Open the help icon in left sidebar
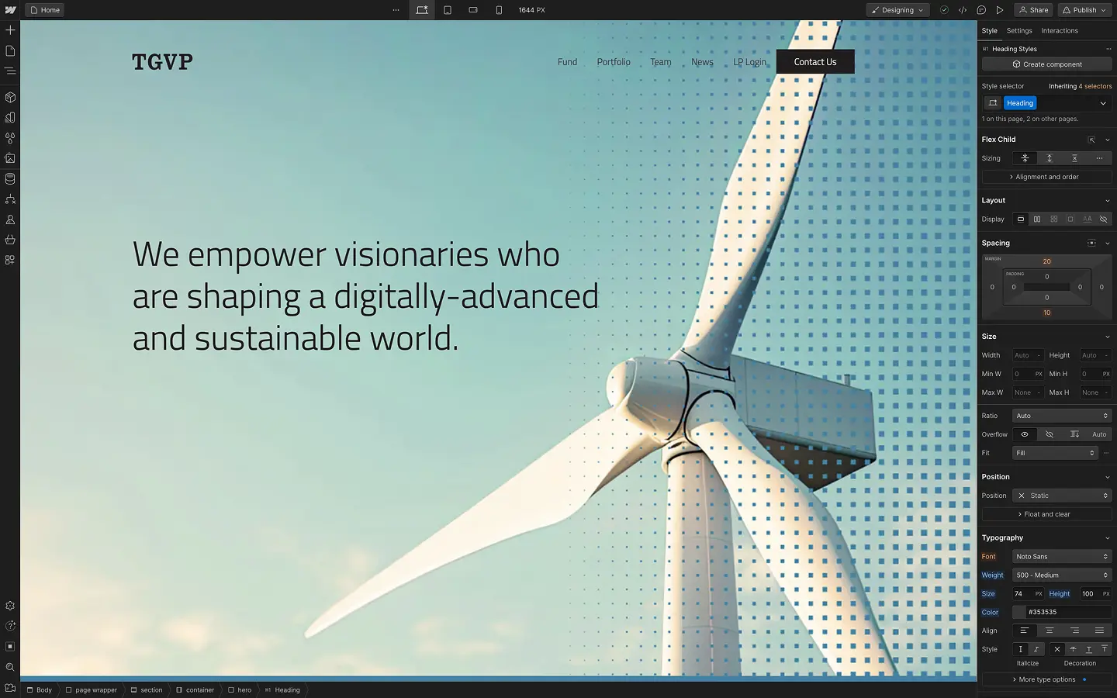This screenshot has height=698, width=1117. tap(10, 626)
